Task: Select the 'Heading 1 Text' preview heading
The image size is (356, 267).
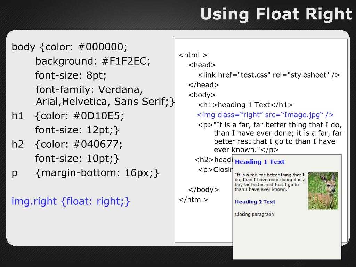Action: pos(259,162)
